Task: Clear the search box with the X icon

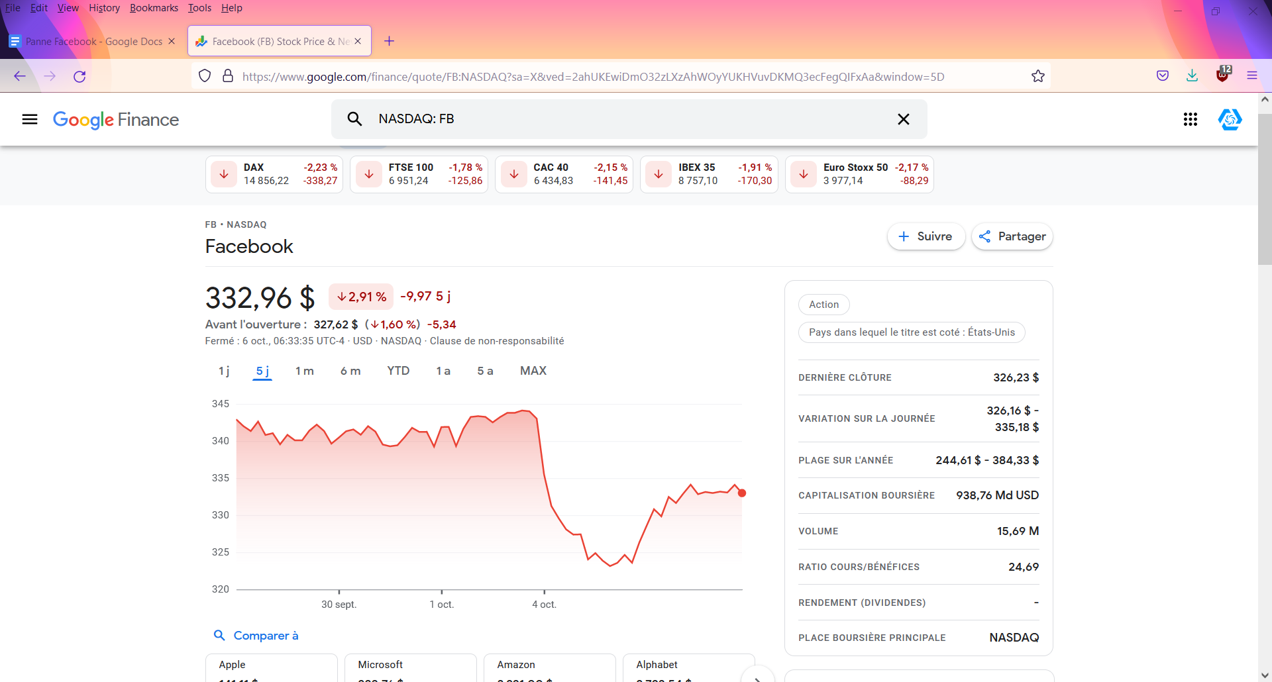Action: (903, 119)
